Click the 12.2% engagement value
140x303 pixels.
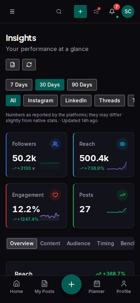26,209
